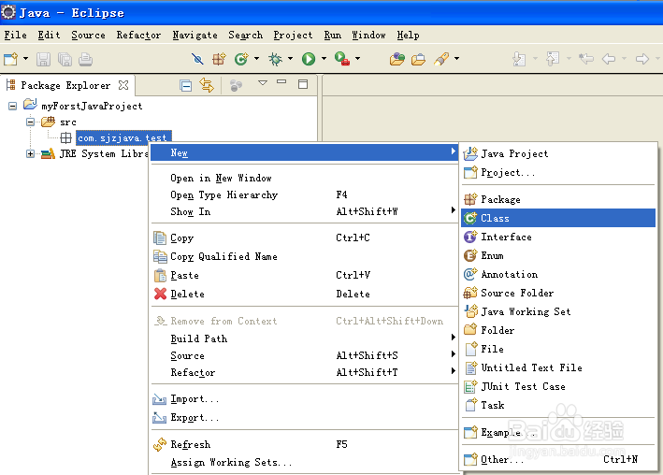Click the Open Type toolbar icon
This screenshot has height=475, width=663.
point(397,59)
